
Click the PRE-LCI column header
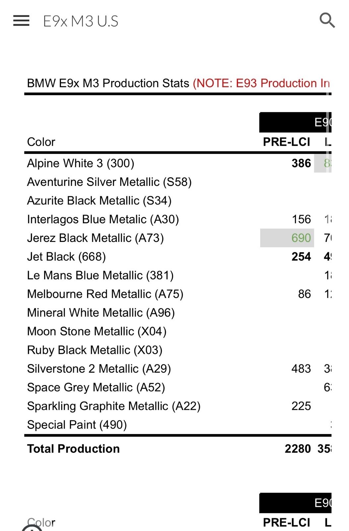(287, 142)
